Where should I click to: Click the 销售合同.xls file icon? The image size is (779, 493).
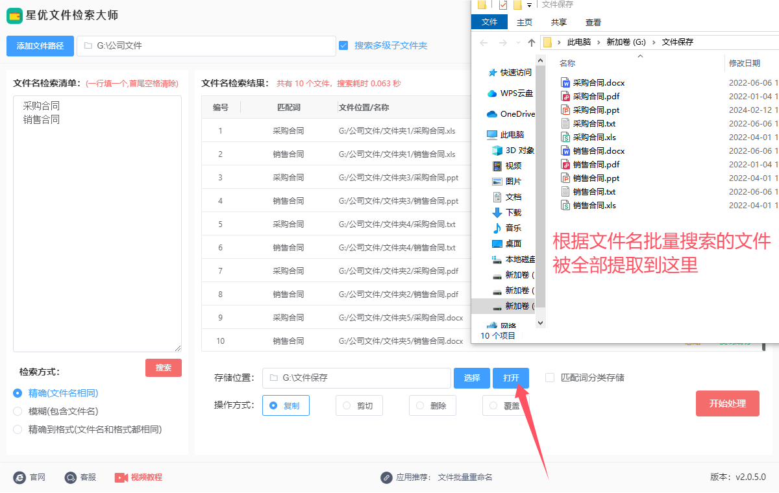[x=565, y=205]
